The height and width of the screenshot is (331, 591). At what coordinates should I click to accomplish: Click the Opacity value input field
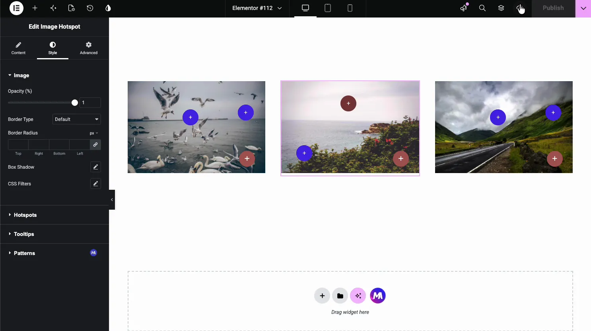pos(90,103)
